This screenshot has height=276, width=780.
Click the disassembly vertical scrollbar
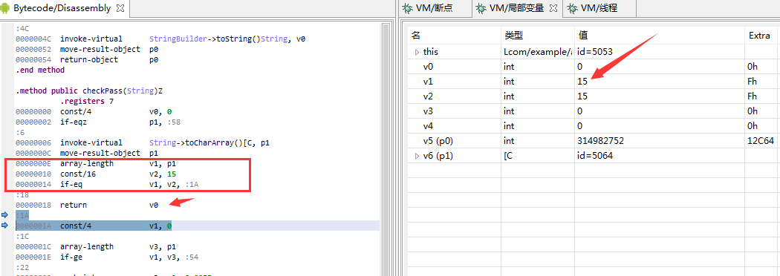(386, 149)
